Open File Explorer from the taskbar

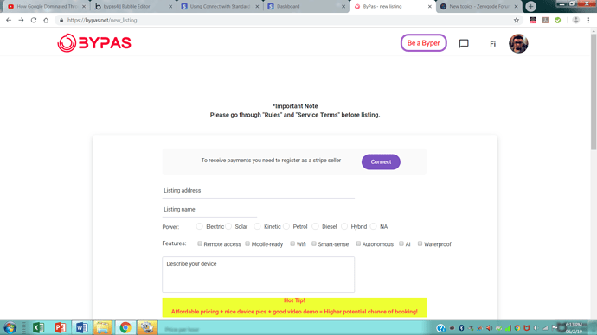point(103,327)
